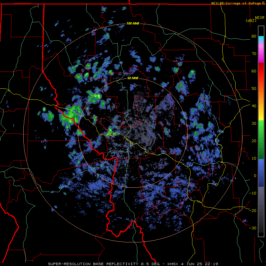Click the [dBZ] unit label
Viewport: 266px width, 266px height.
tap(251, 20)
